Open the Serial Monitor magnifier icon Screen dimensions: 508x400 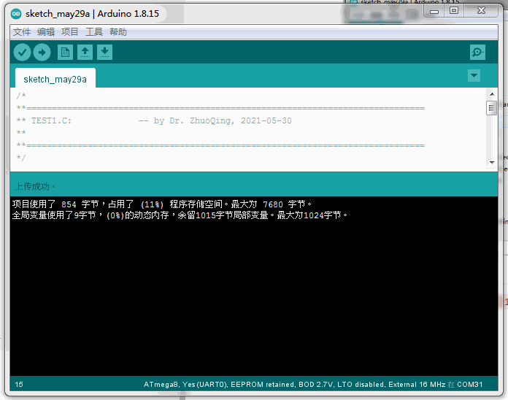pos(477,52)
